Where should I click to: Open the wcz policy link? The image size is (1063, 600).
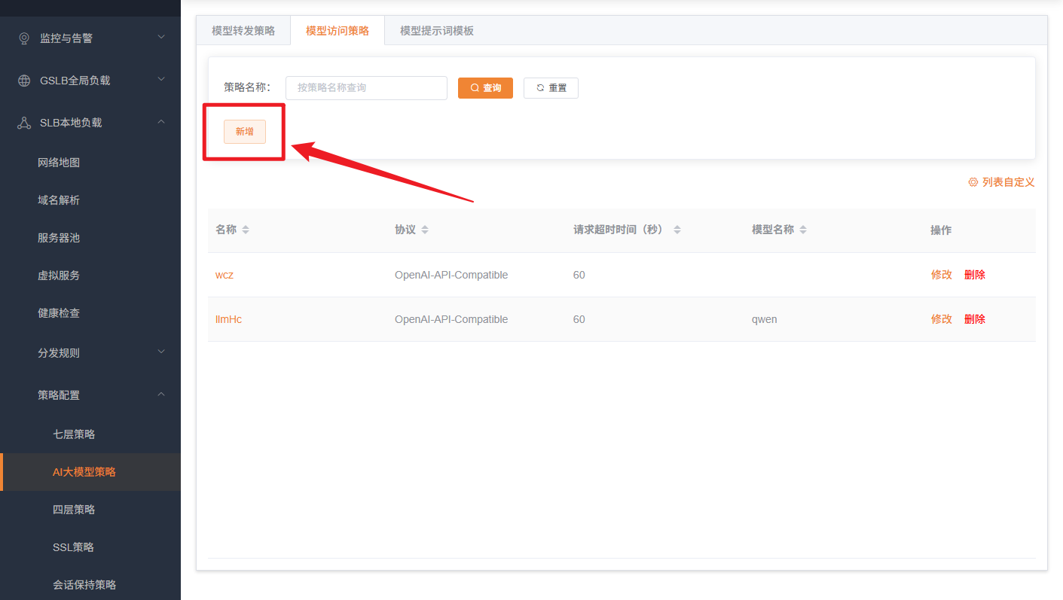click(x=225, y=275)
